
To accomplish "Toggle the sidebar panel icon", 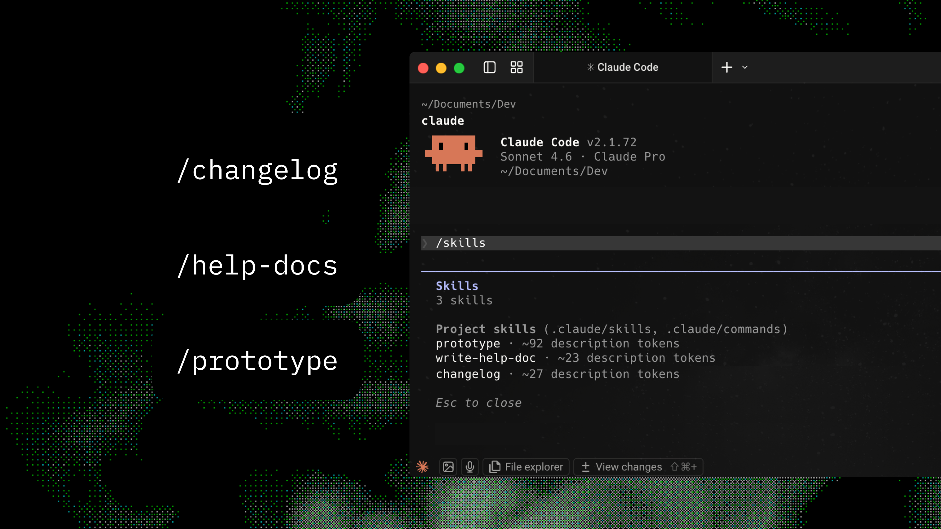I will point(490,68).
